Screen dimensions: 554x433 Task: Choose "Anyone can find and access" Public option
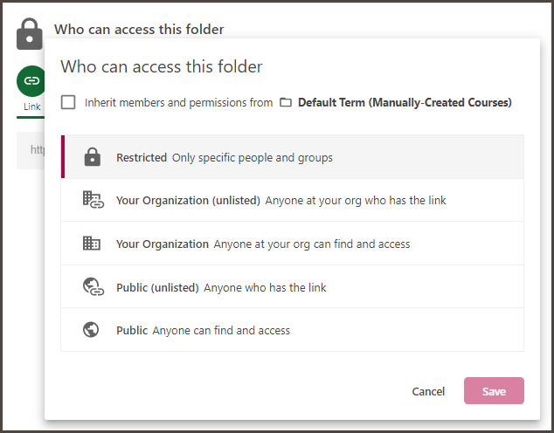point(221,331)
